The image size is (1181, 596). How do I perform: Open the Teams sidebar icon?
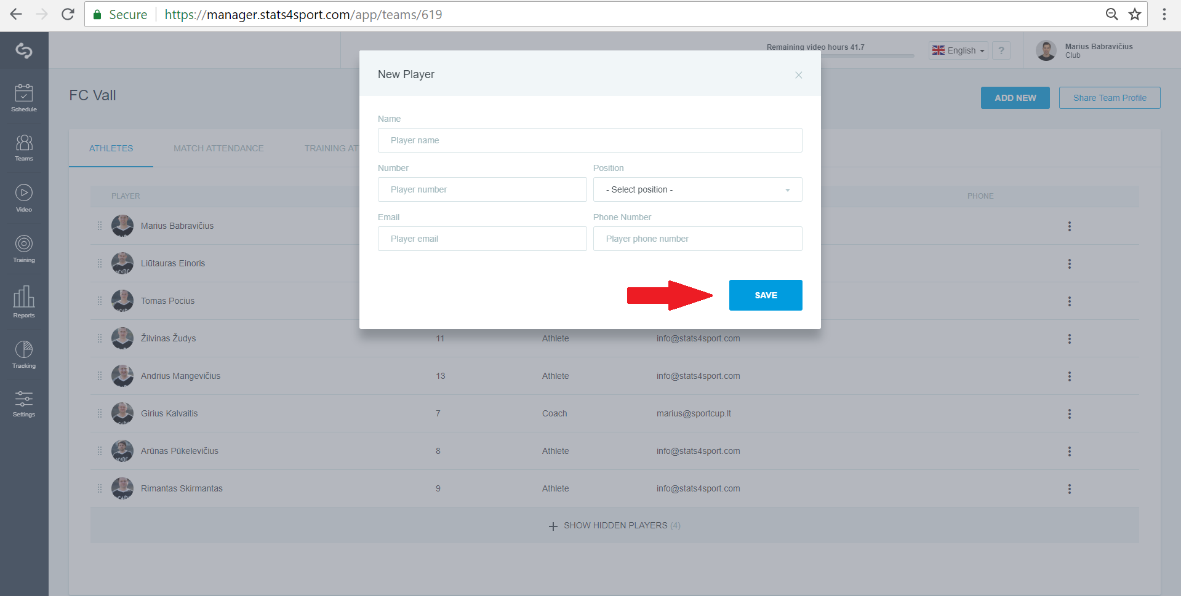click(x=24, y=143)
